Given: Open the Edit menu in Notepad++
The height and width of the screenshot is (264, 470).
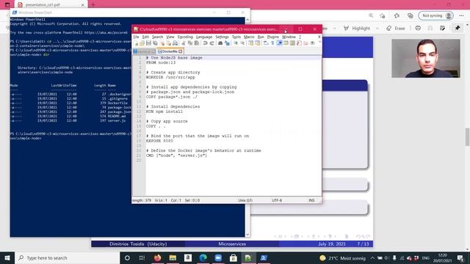Looking at the screenshot, I should tap(145, 37).
